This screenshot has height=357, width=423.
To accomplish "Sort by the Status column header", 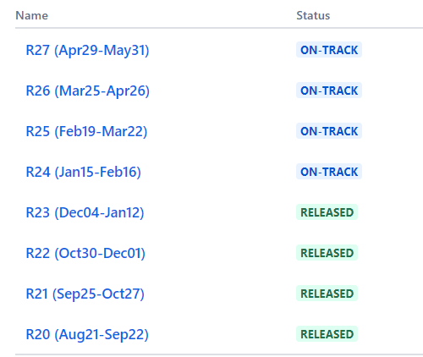I will tap(313, 15).
